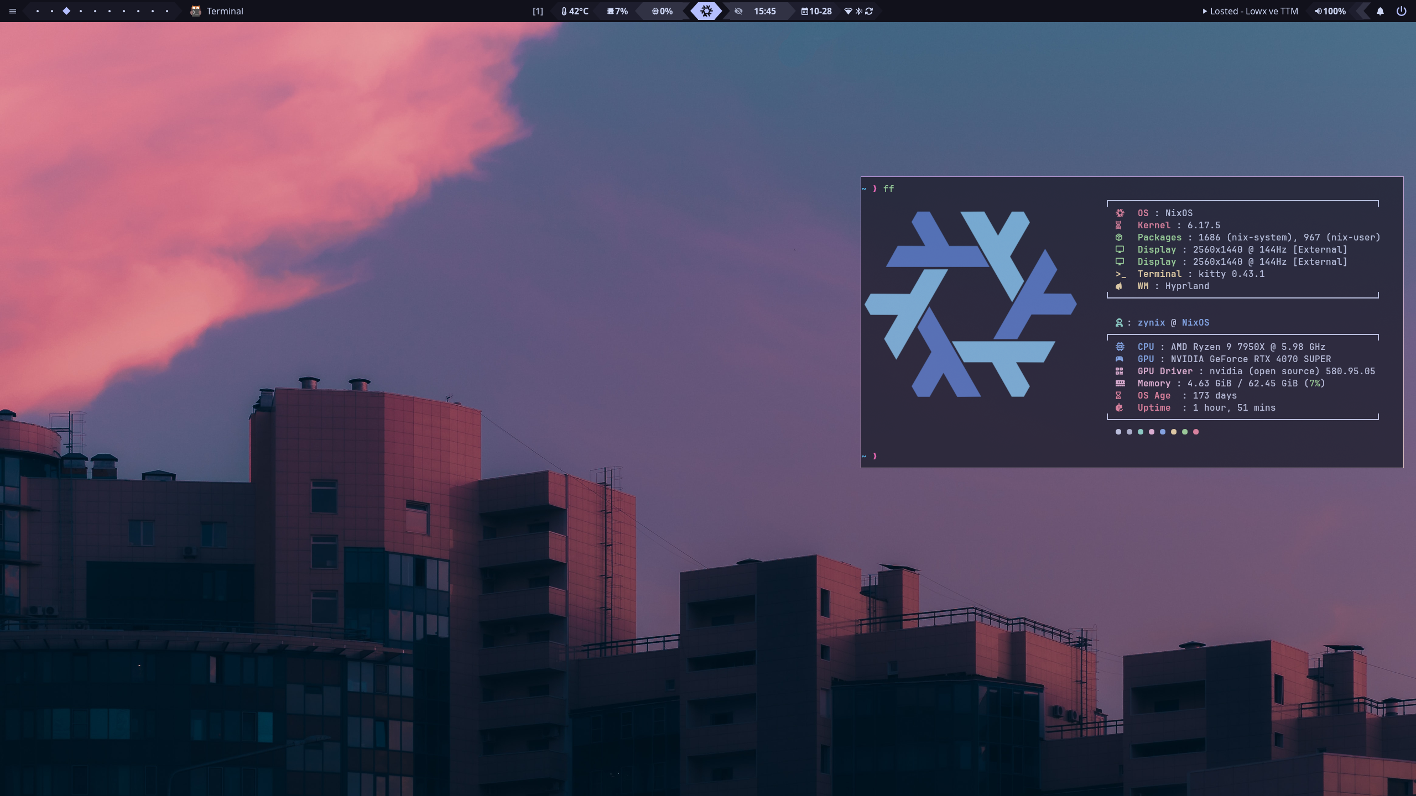Open the 0% CPU usage module
Image resolution: width=1416 pixels, height=796 pixels.
pyautogui.click(x=662, y=11)
